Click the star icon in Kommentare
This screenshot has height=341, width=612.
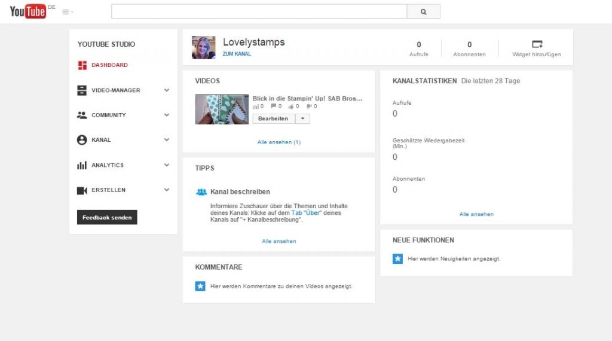coord(200,287)
